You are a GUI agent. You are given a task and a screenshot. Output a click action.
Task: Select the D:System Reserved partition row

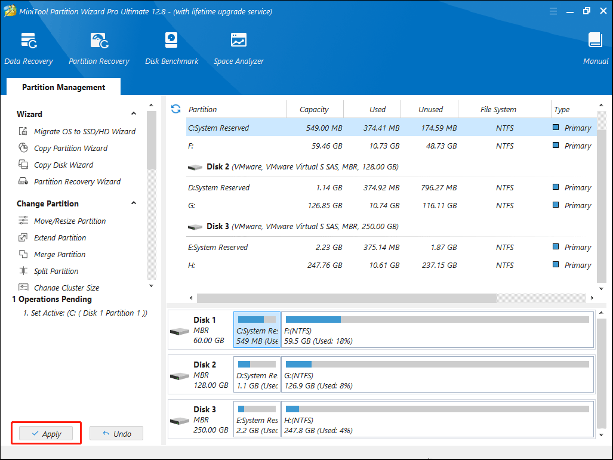[392, 187]
